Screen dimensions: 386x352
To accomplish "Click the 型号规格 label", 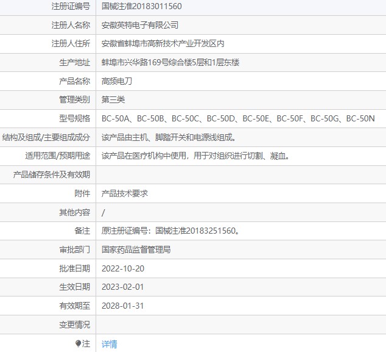I will (75, 118).
